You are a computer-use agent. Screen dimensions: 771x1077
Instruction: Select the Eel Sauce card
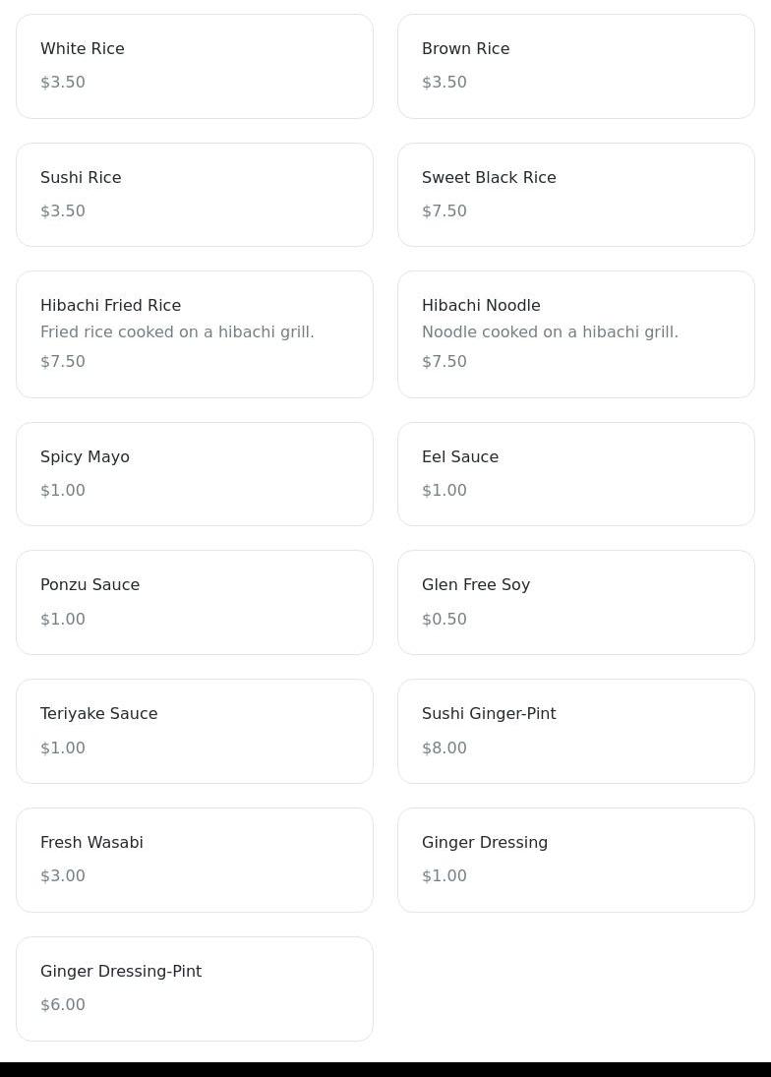575,474
